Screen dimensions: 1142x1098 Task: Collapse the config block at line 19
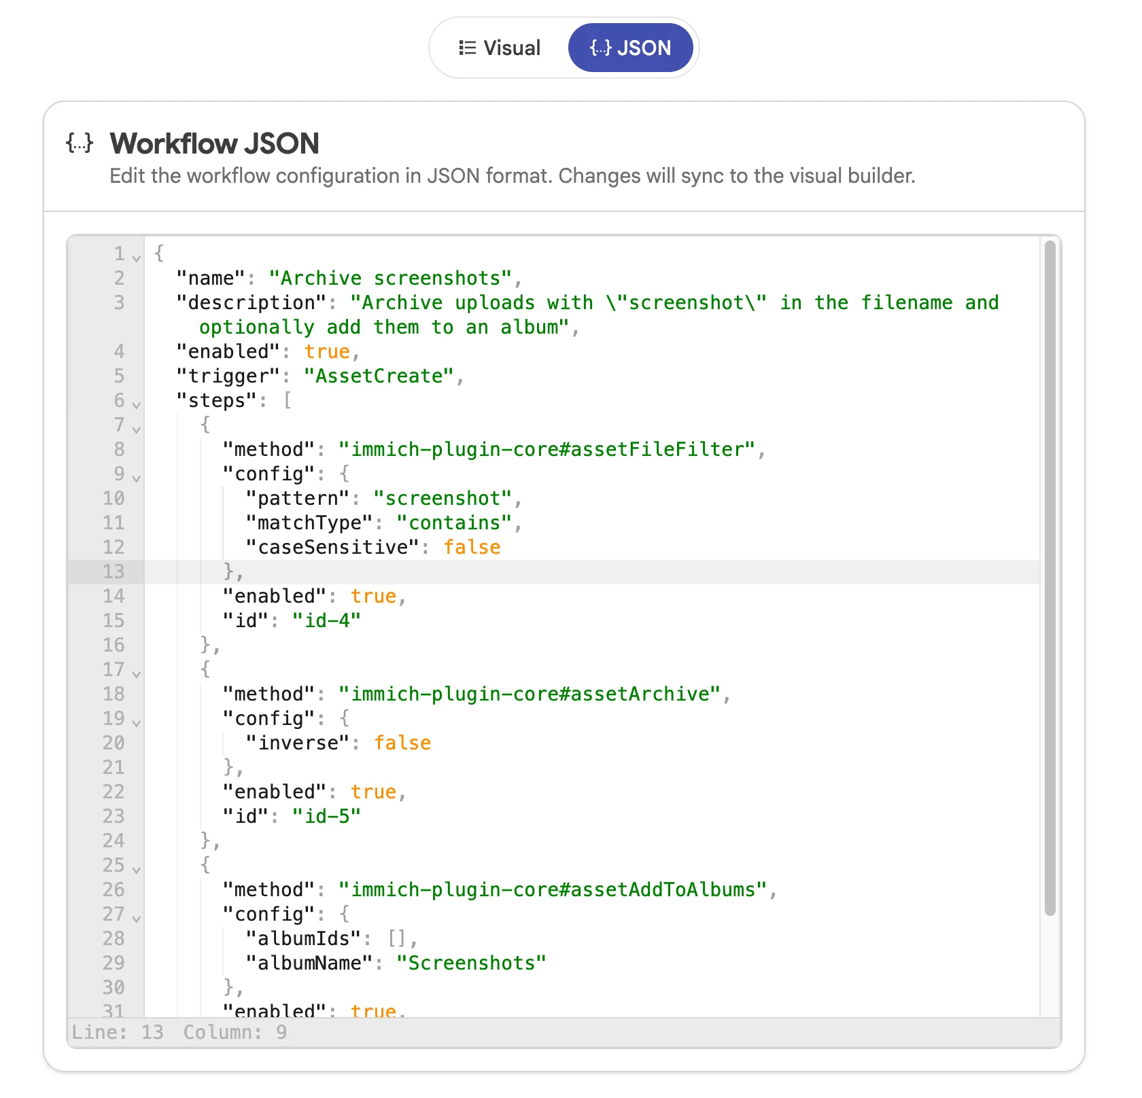(137, 722)
